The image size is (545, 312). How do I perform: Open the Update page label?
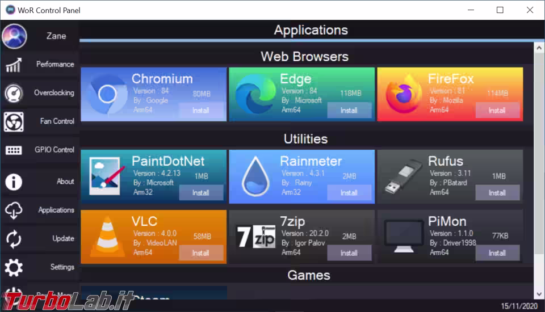63,238
